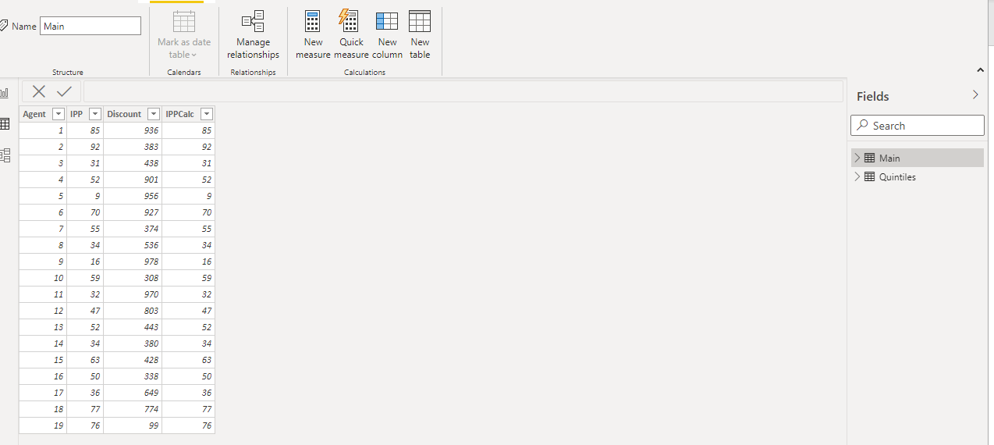The image size is (994, 445).
Task: Click Discount cell 978
Action: point(133,262)
